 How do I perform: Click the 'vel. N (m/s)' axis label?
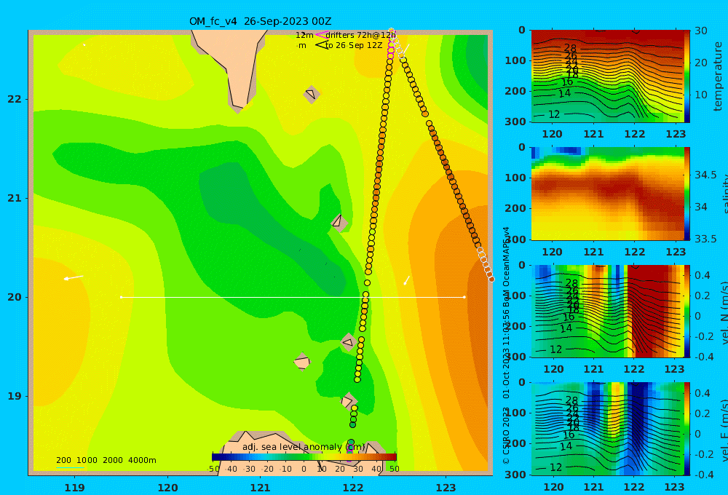[x=724, y=312]
